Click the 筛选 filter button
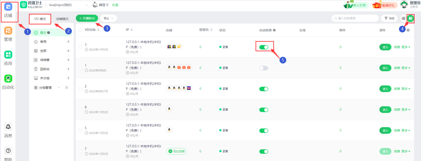The width and height of the screenshot is (421, 161). tap(389, 18)
